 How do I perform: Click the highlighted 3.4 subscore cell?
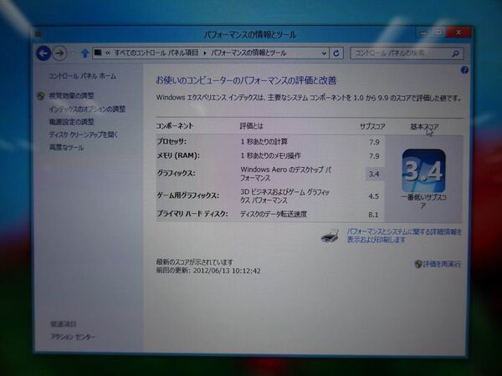coord(374,174)
